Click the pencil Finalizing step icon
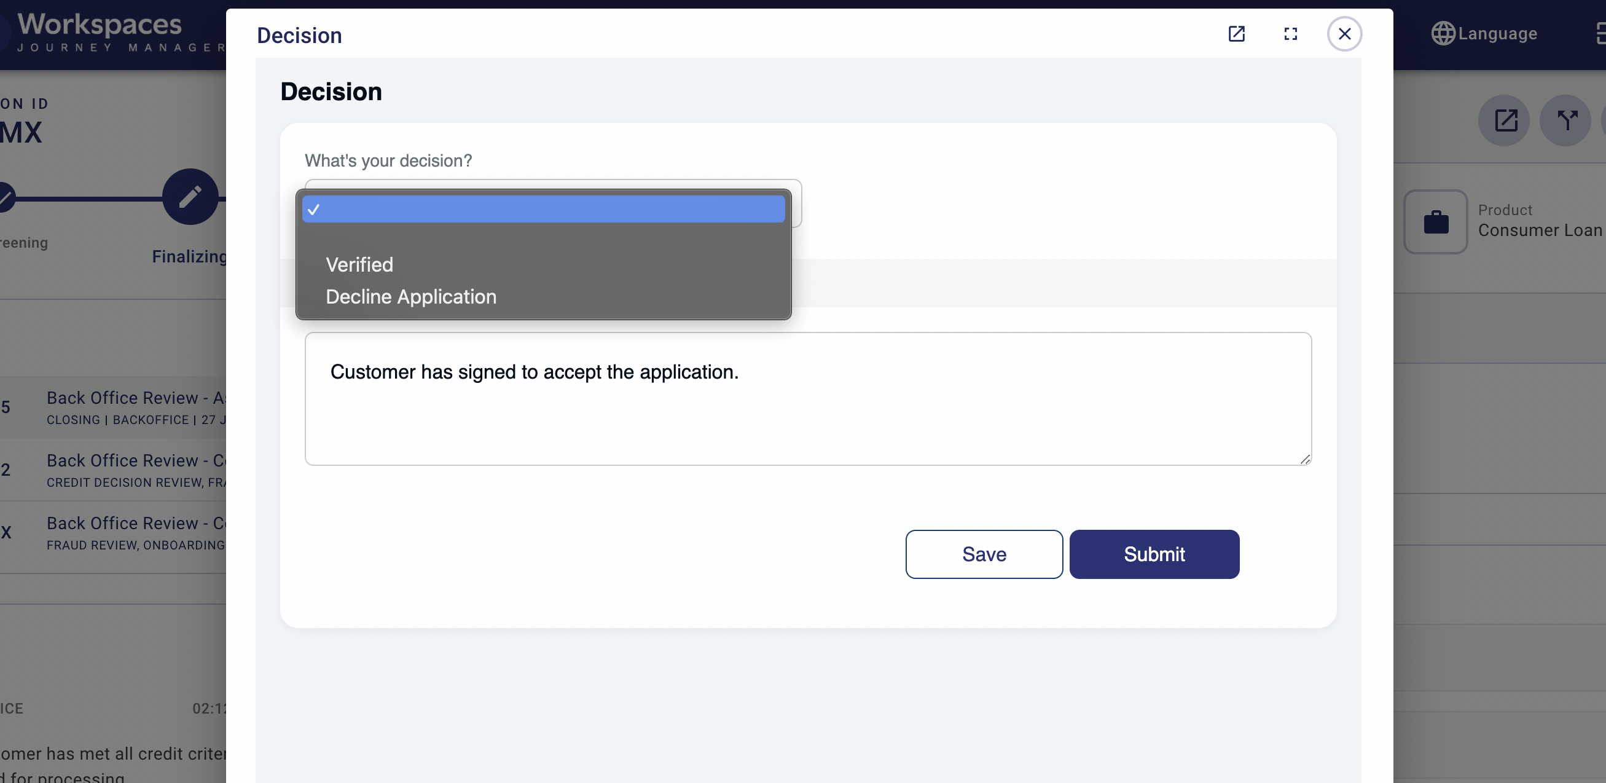1606x783 pixels. click(x=190, y=197)
